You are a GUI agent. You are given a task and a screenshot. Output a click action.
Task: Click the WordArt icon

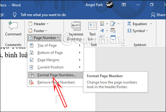pos(102,31)
